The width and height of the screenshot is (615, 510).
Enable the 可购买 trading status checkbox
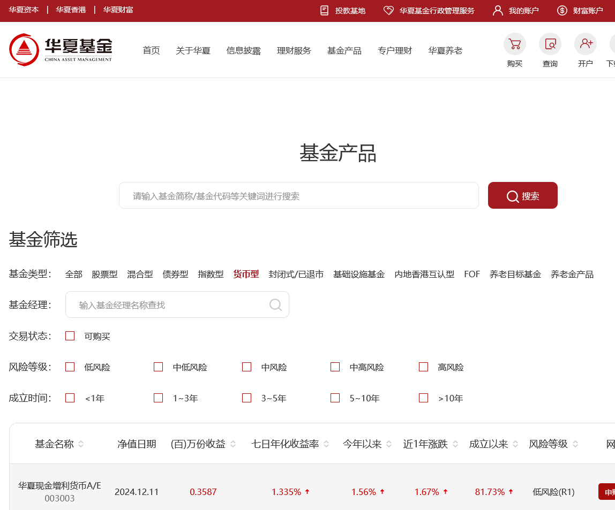tap(70, 336)
